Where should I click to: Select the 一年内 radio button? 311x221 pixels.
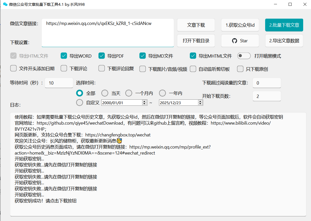(x=163, y=93)
